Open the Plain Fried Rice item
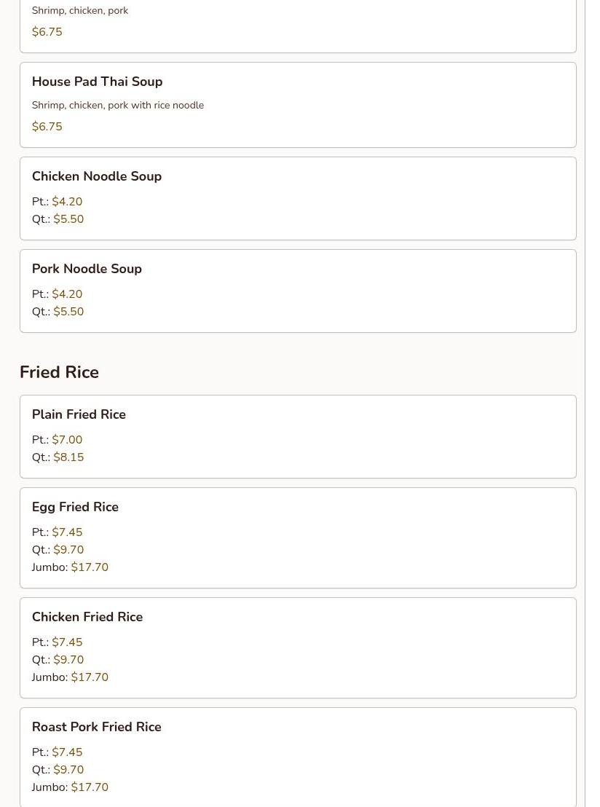This screenshot has height=807, width=600. coord(79,414)
